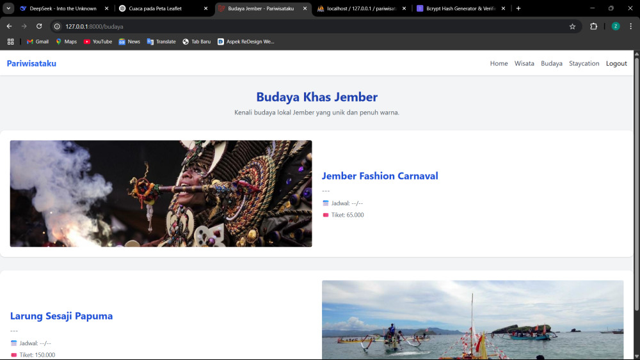Open the News bookmark
Screen dimensions: 640x360
(x=129, y=42)
